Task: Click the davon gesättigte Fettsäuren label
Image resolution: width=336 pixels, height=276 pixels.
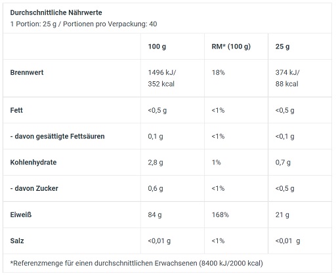Action: tap(57, 136)
